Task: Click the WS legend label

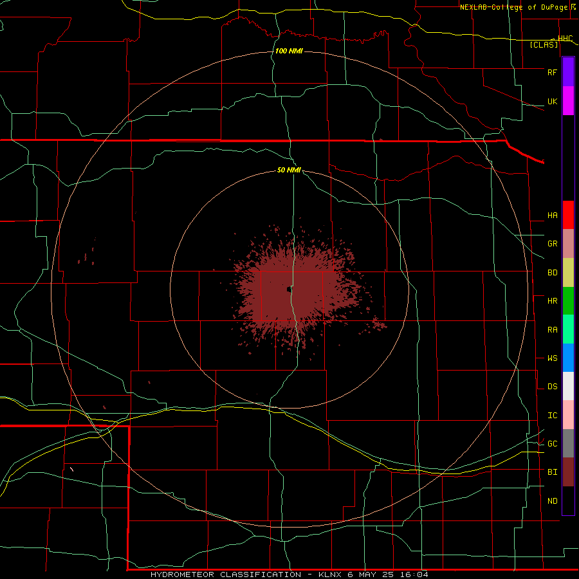Action: [552, 358]
